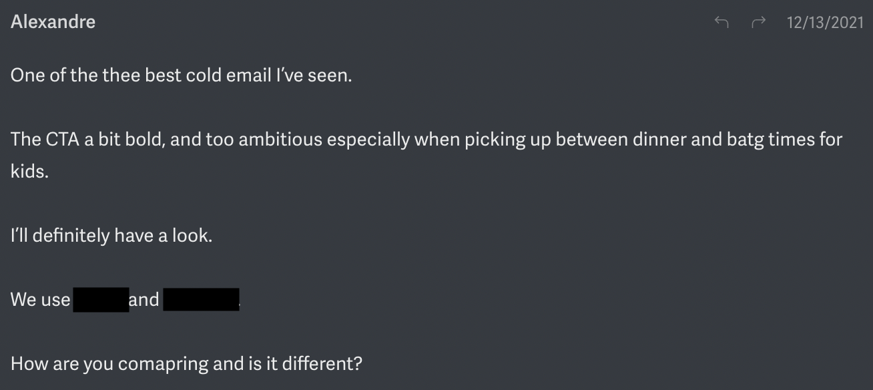Click the words 'We use'
This screenshot has height=390, width=873.
tap(40, 299)
